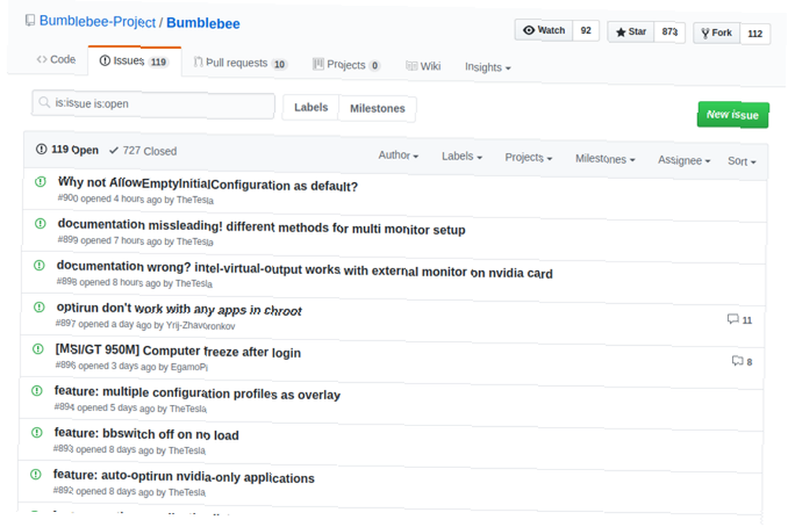Click the search magnifier icon

click(44, 102)
